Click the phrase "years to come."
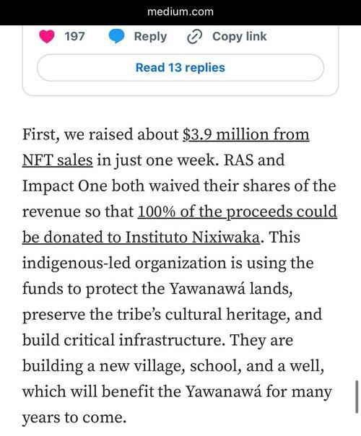This screenshot has height=436, width=361. pos(74,417)
